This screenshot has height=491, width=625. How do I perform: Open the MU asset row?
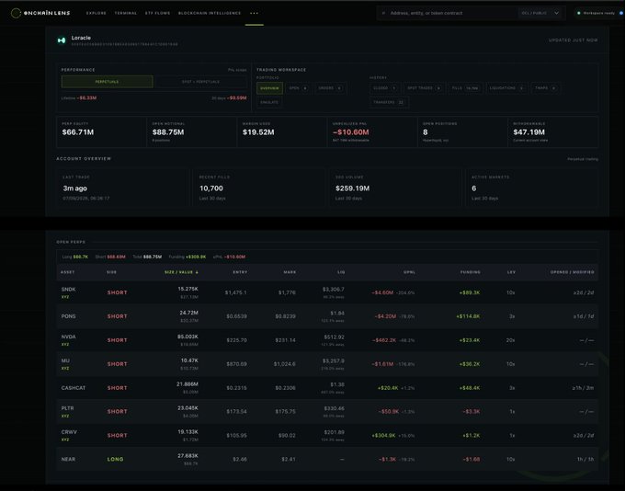[327, 364]
